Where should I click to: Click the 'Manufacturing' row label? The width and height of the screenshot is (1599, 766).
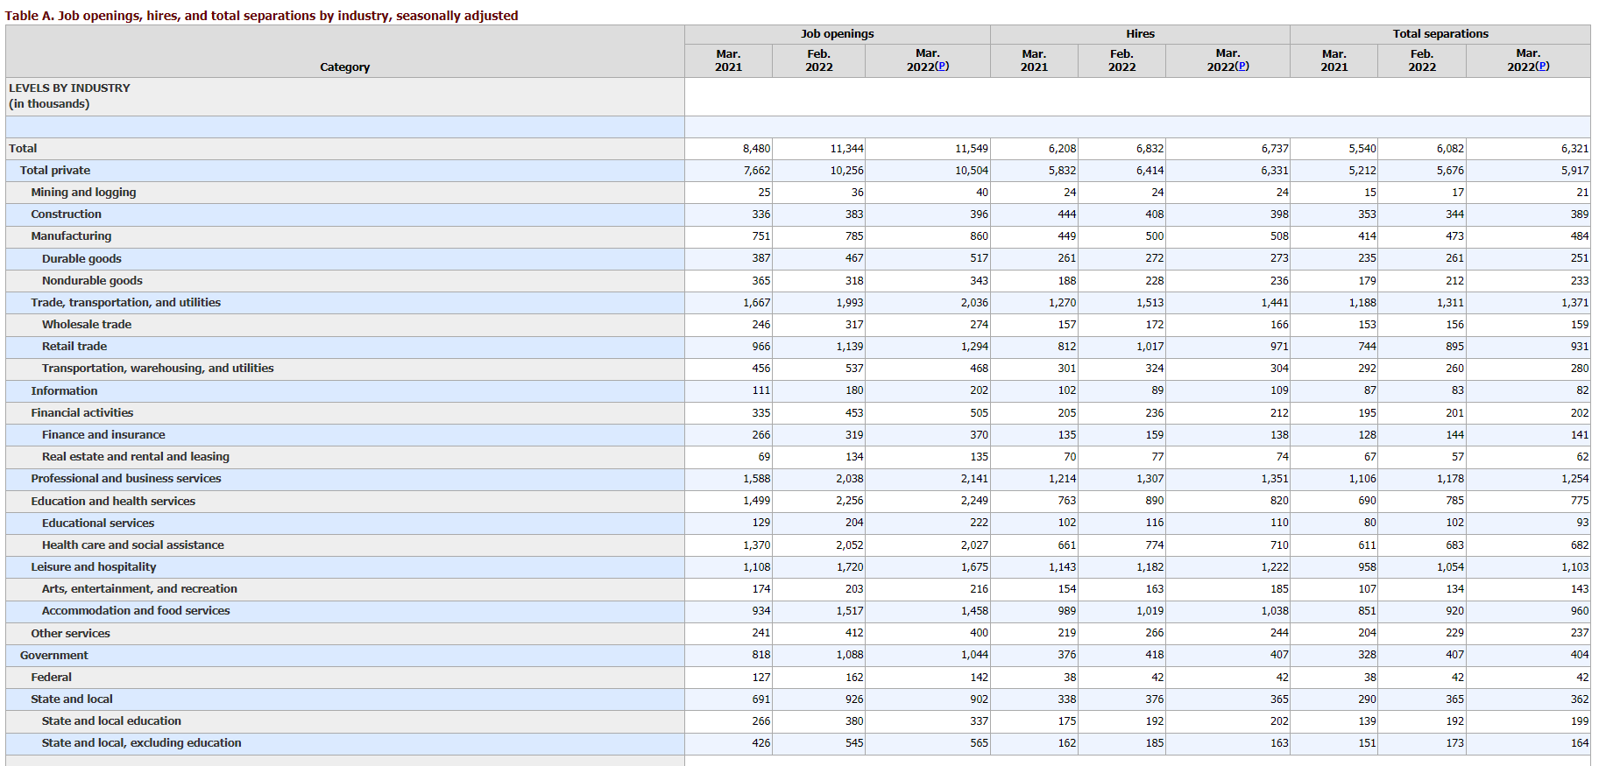click(71, 236)
